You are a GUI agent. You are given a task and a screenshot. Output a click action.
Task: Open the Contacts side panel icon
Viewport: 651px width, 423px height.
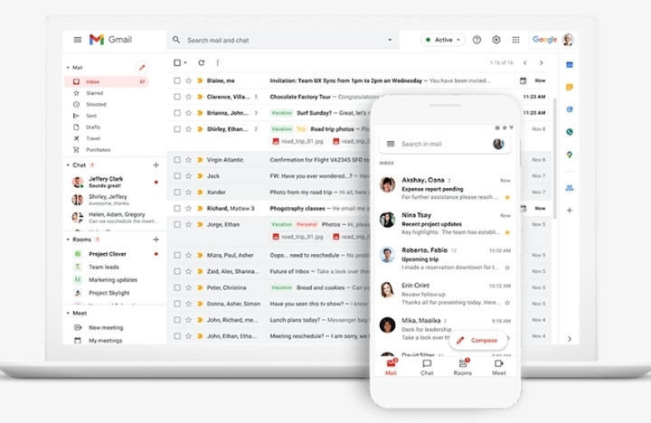tap(570, 188)
